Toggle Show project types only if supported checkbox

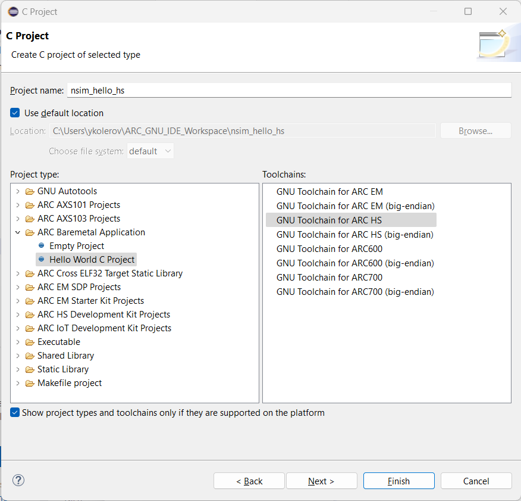(x=15, y=412)
